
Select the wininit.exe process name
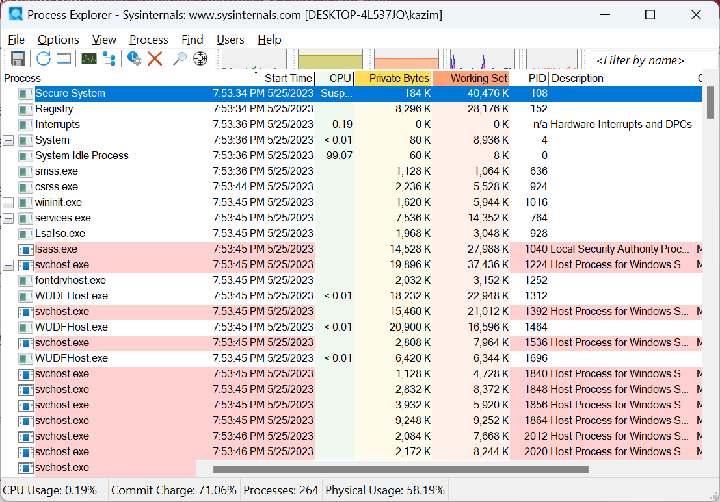pos(59,203)
